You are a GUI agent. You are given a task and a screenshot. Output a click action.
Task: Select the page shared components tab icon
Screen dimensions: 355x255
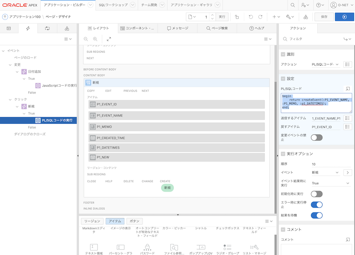point(67,28)
